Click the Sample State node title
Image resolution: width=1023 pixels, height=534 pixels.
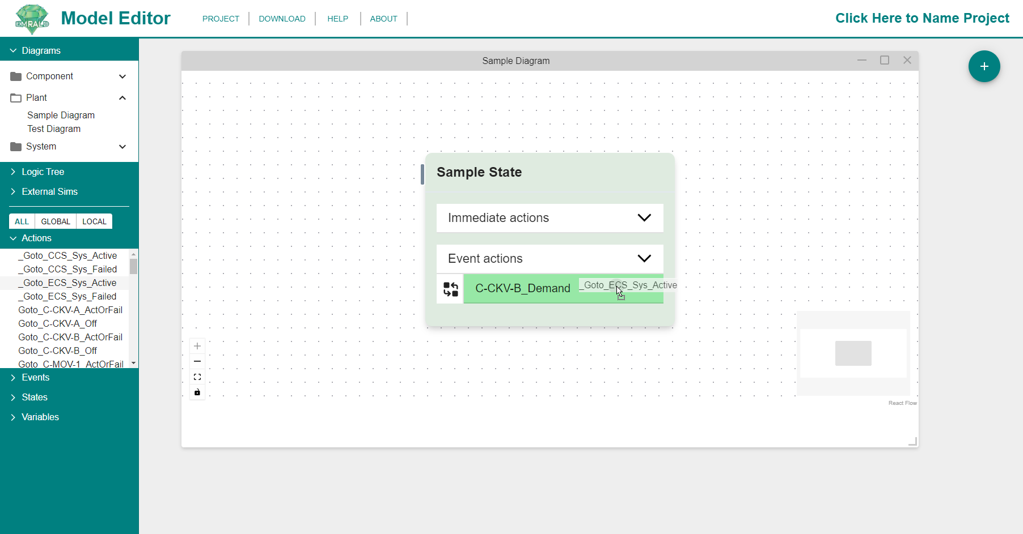(x=479, y=172)
